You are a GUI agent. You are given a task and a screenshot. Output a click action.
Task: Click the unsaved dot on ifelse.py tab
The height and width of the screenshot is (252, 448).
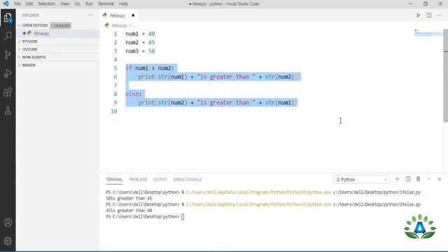pos(133,15)
